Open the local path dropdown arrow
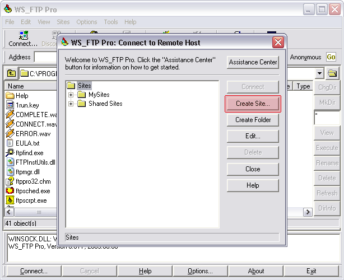Image resolution: width=344 pixels, height=280 pixels. [319, 73]
